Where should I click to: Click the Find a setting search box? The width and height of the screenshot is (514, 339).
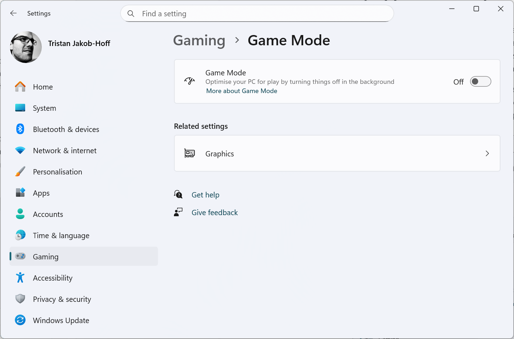[x=262, y=13]
